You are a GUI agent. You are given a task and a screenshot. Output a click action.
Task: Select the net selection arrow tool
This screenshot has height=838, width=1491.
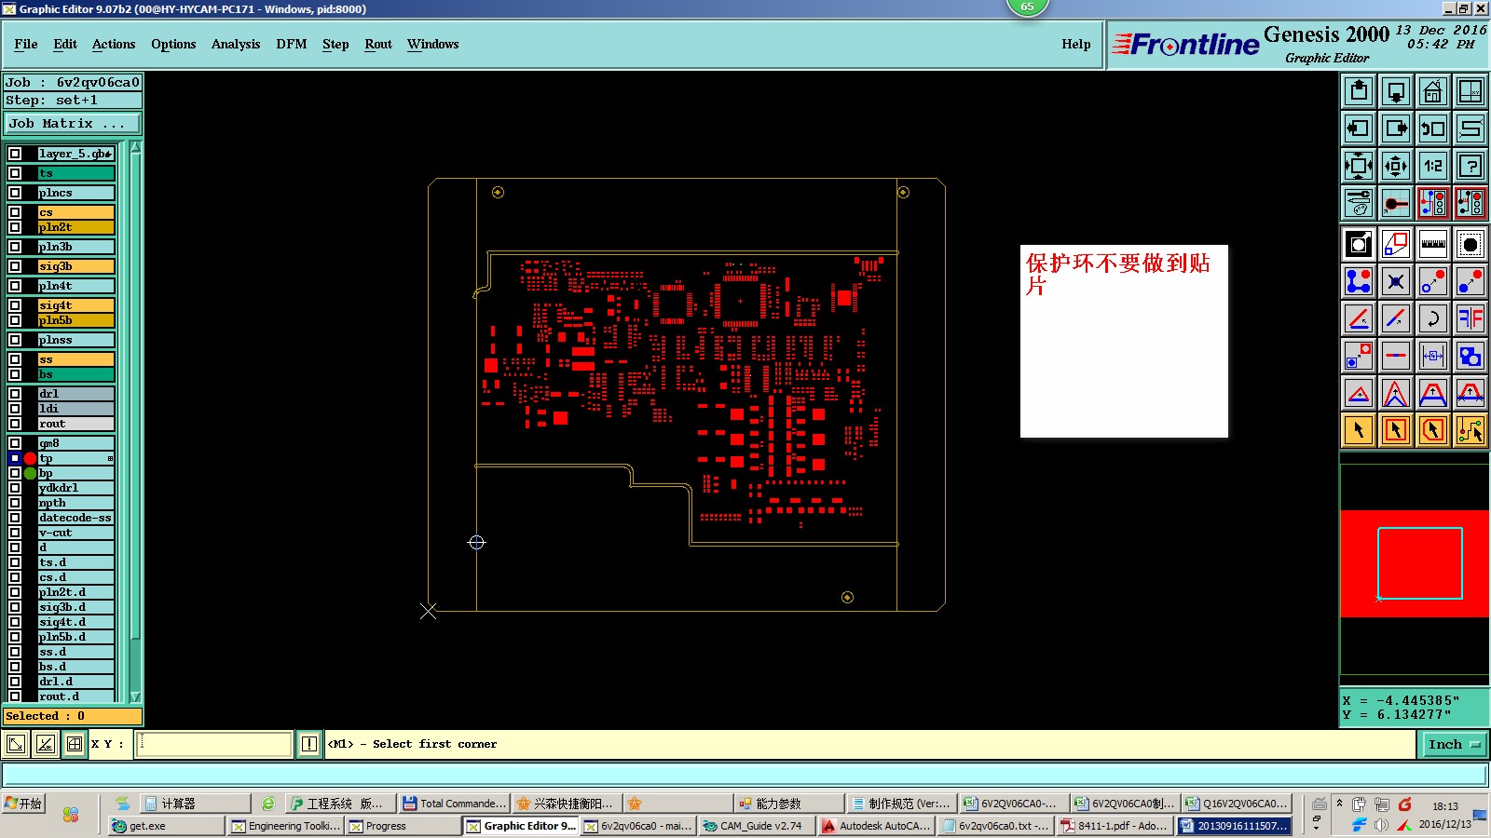(1470, 430)
